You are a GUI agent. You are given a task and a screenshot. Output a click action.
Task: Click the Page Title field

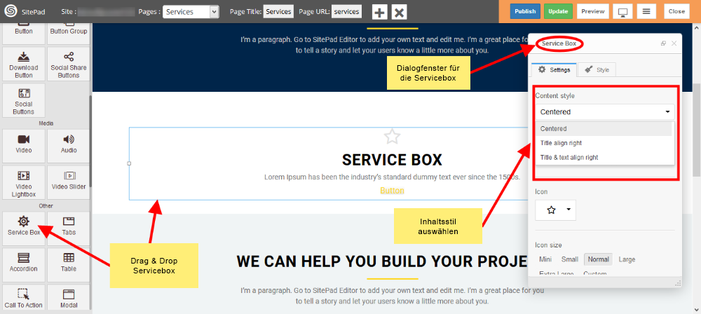[x=278, y=12]
